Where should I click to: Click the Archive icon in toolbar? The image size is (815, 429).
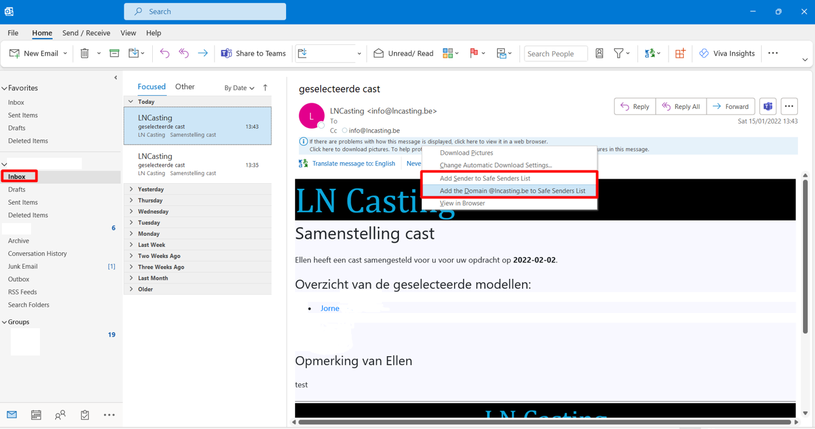114,54
